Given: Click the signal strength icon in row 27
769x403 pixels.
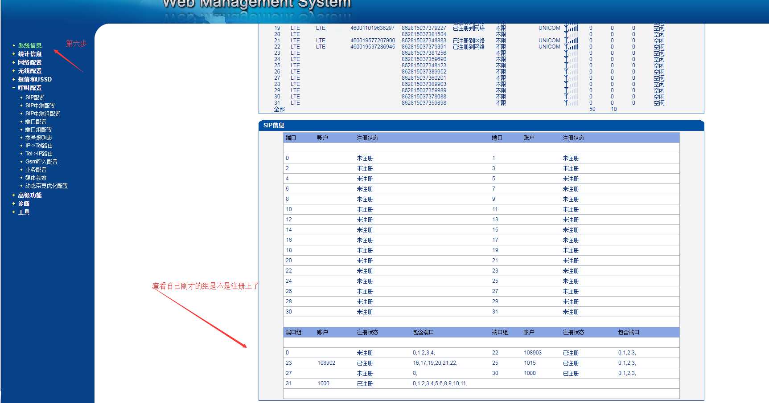Looking at the screenshot, I should tap(571, 78).
